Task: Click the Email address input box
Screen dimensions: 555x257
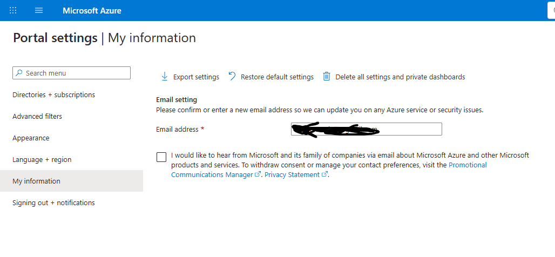Action: (367, 129)
